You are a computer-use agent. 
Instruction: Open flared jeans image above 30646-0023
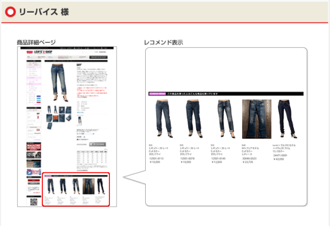(257, 119)
